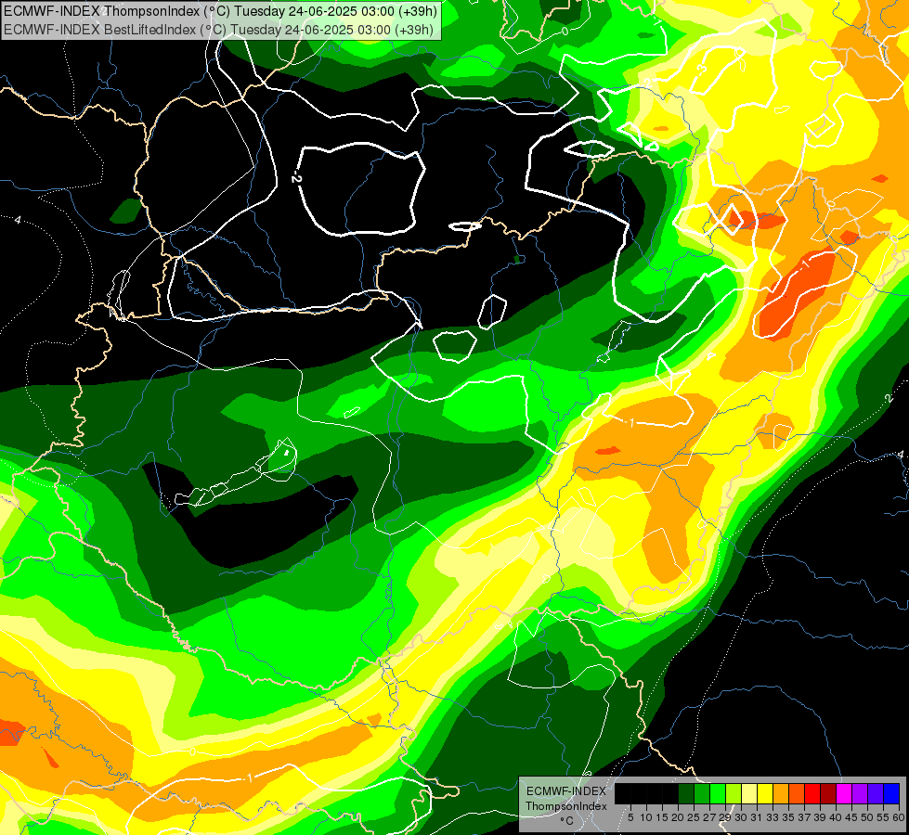
Task: Select the indigo 50–55 legend swatch
Action: click(x=876, y=793)
